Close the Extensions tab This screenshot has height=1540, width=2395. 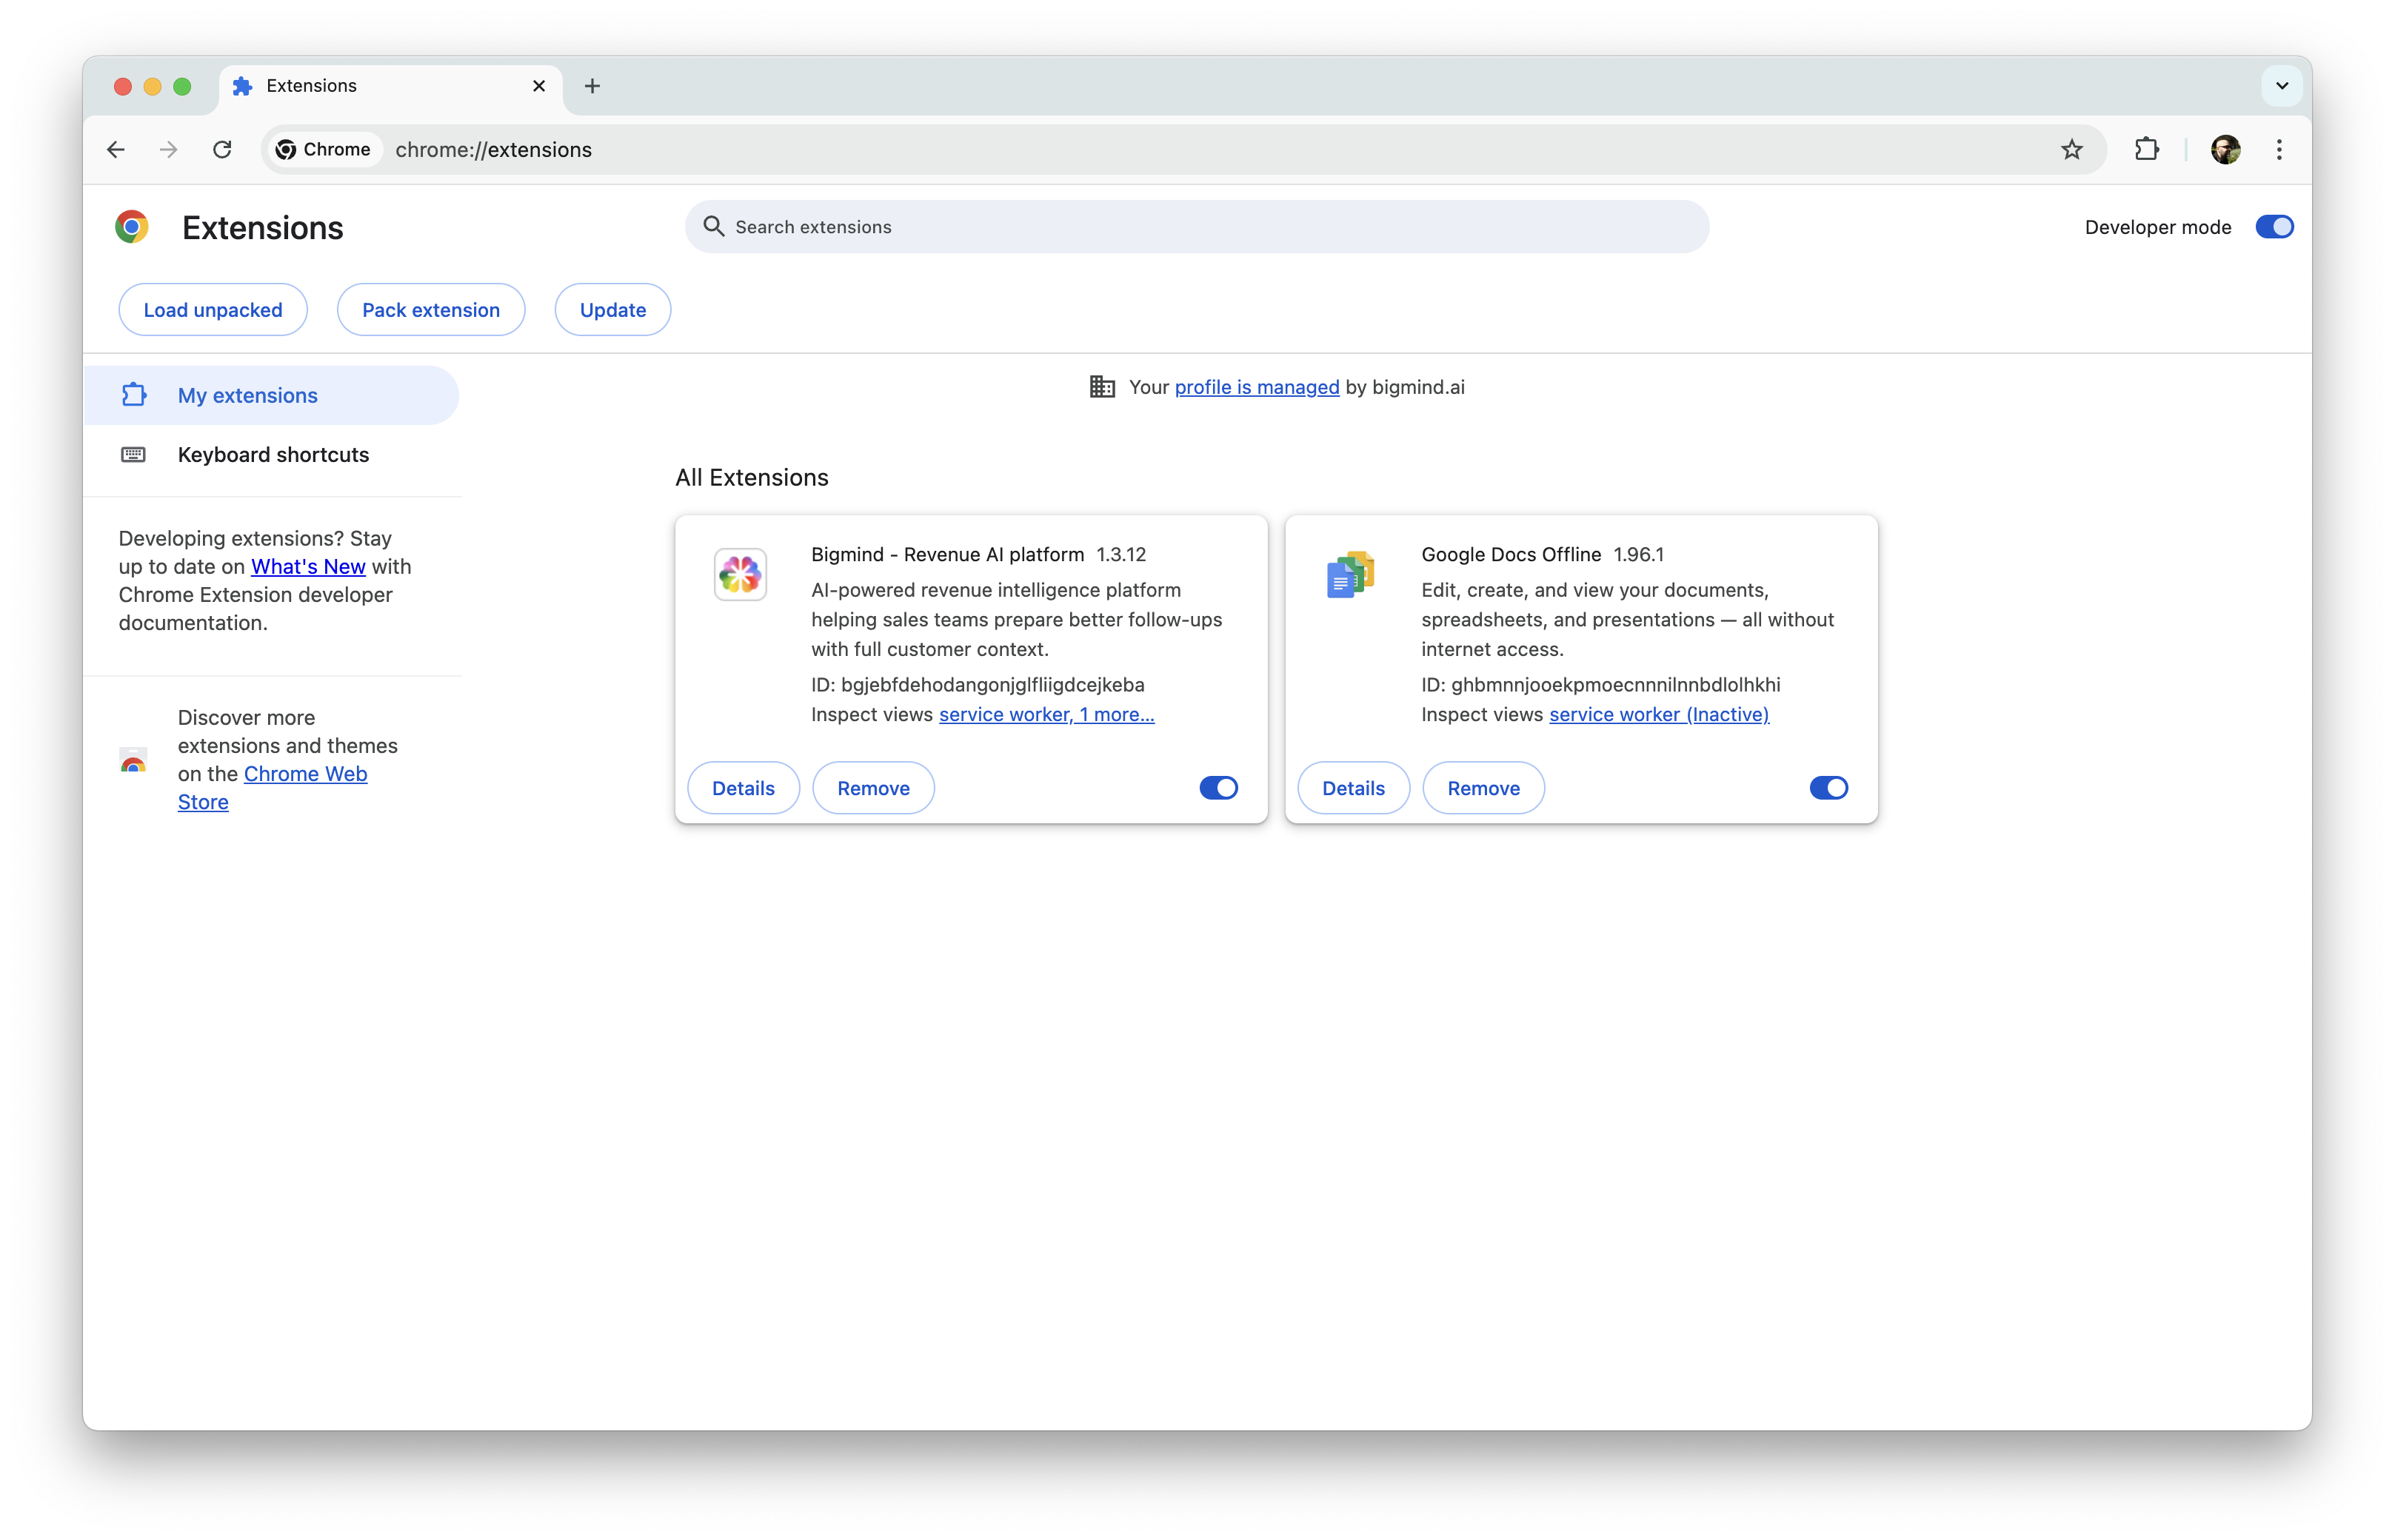539,86
